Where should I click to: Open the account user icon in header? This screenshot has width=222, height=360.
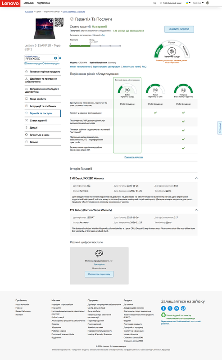[161, 3]
